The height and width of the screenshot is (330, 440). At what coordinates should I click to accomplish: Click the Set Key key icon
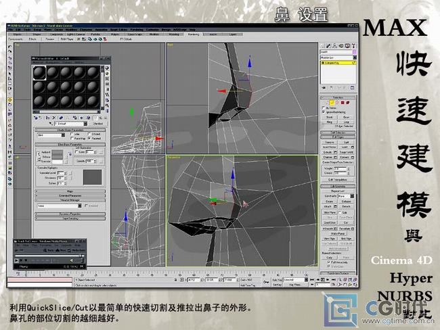266,282
